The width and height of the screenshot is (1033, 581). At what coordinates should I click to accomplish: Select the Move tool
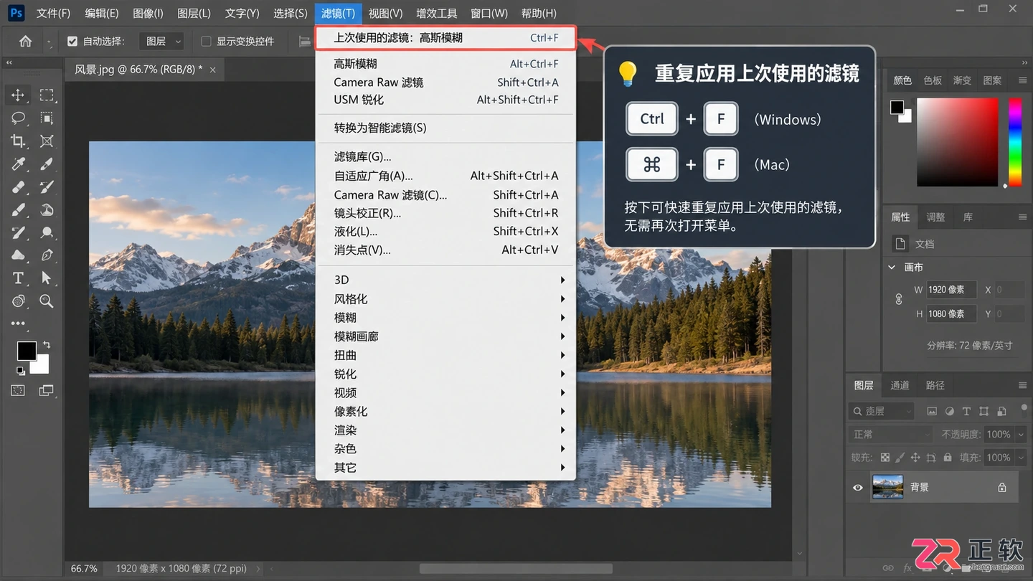tap(18, 95)
